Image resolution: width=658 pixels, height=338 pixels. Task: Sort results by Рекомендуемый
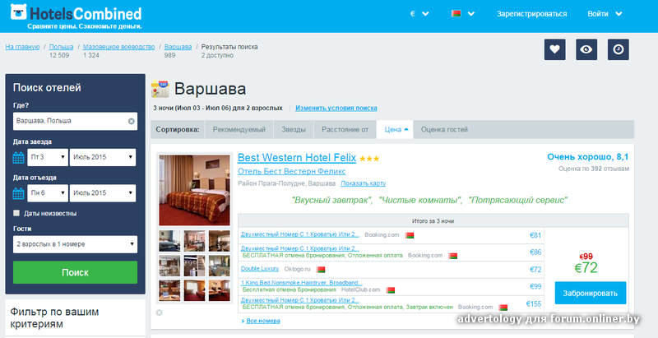point(239,130)
